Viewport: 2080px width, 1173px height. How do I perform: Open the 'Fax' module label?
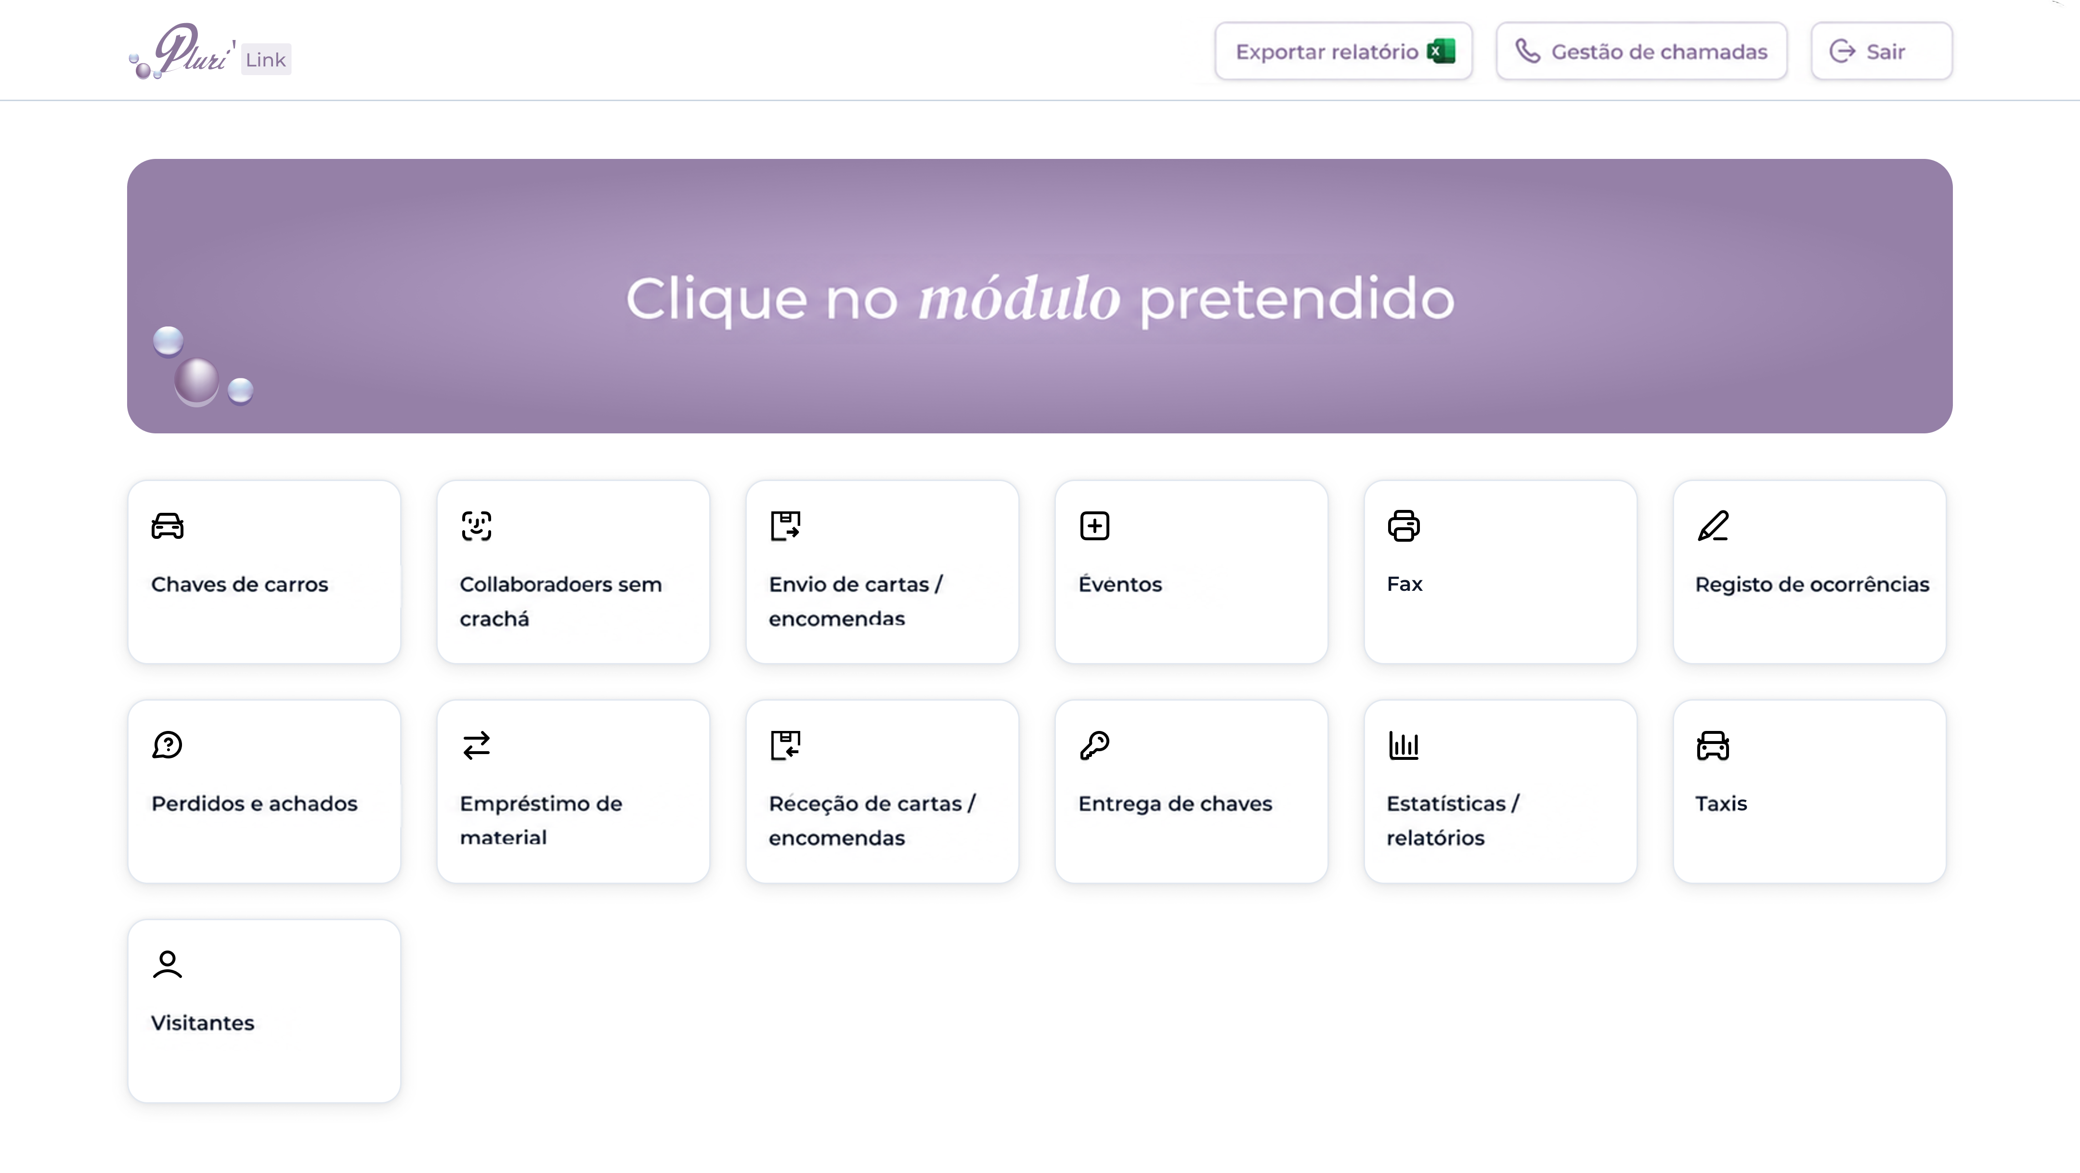point(1404,584)
